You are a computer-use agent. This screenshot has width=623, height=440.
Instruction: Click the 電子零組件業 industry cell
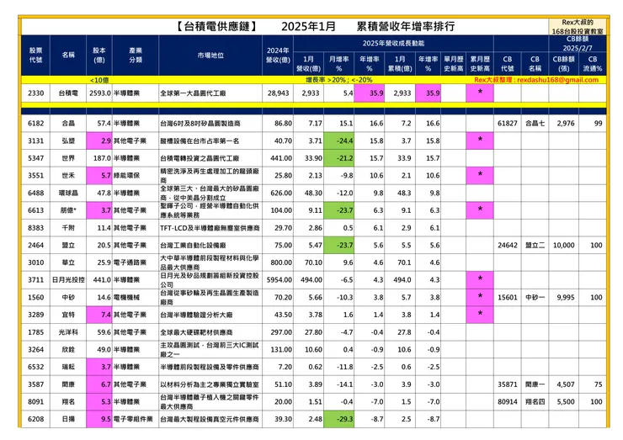tap(136, 419)
